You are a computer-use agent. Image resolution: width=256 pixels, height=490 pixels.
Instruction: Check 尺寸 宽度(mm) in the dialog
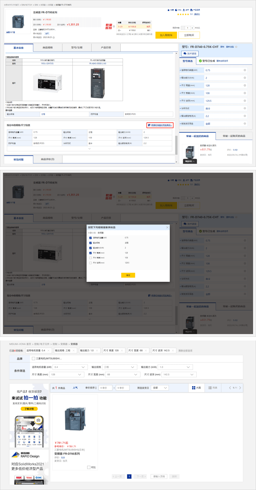click(91, 258)
